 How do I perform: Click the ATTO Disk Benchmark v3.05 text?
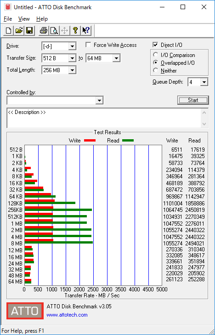coord(79,307)
